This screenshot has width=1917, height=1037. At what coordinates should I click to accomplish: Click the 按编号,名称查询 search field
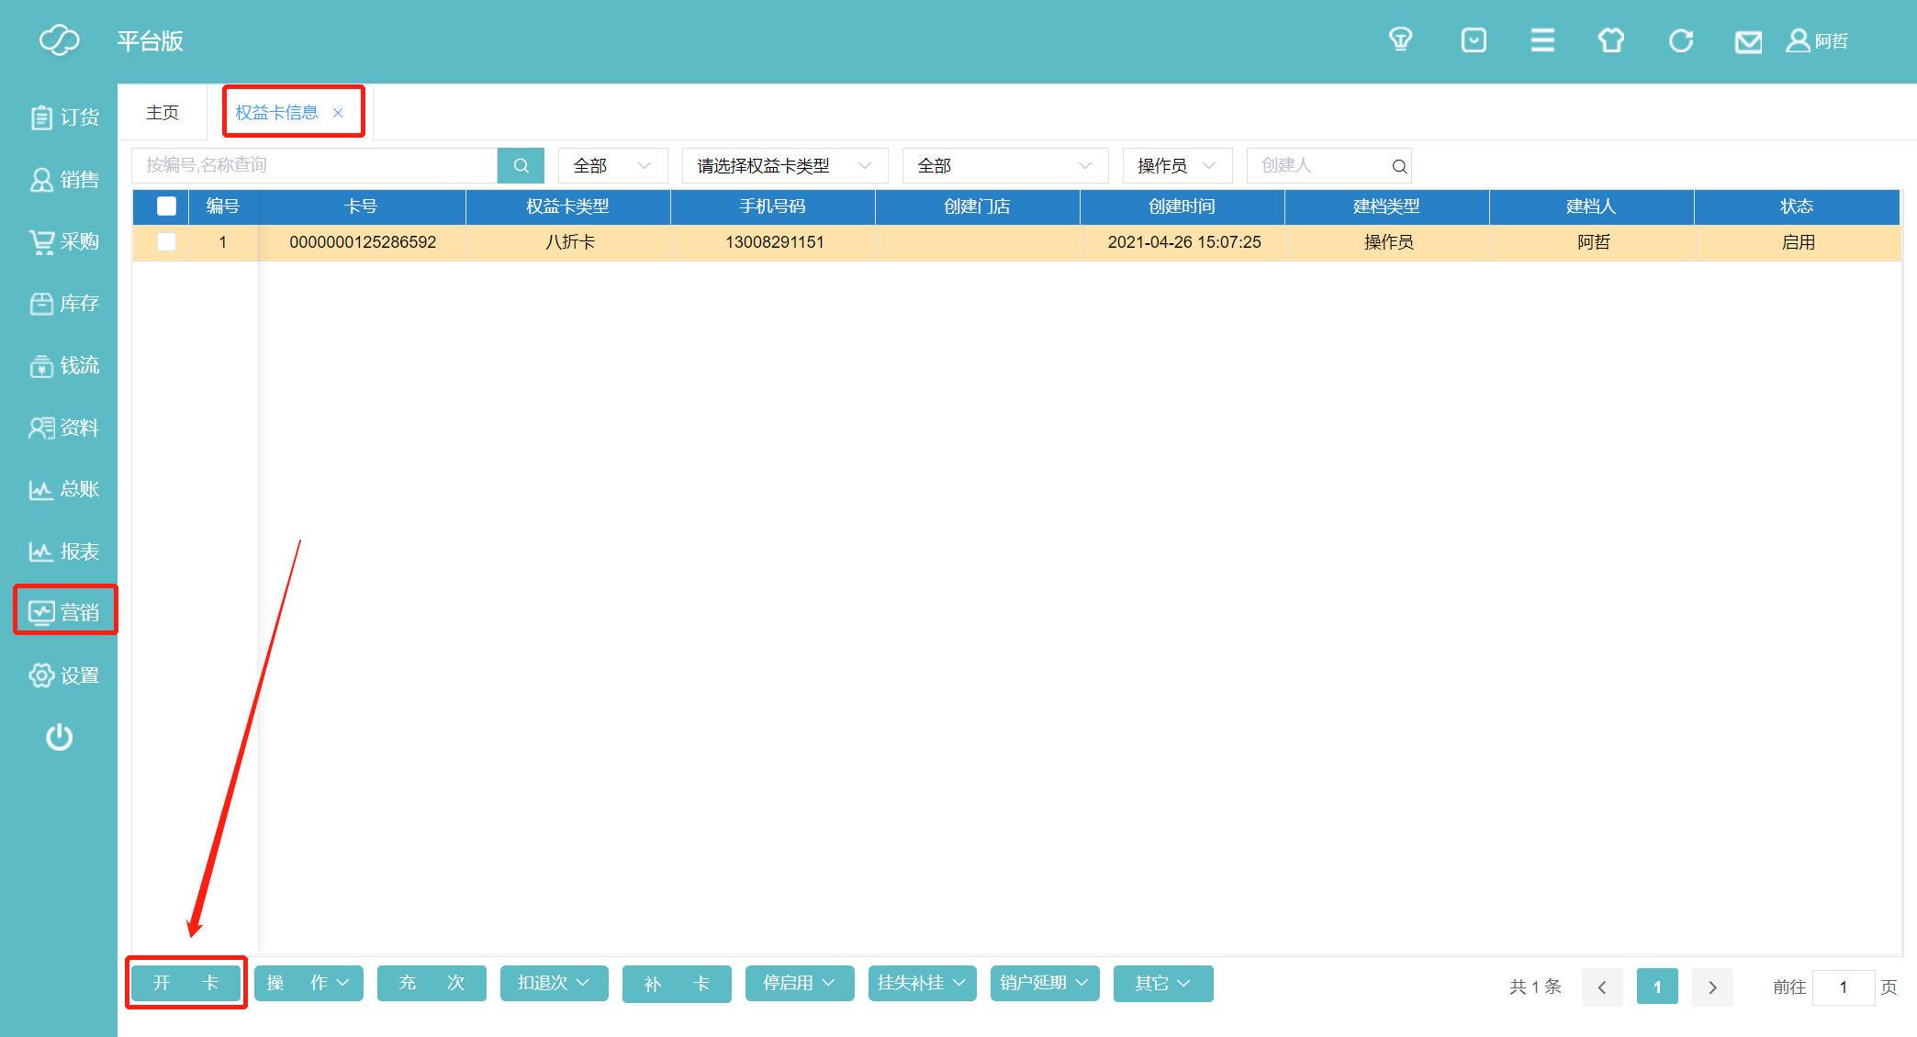click(x=314, y=165)
